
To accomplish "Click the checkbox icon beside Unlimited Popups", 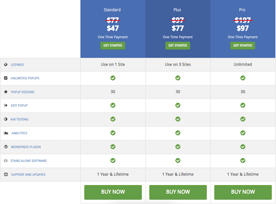I will [6, 78].
